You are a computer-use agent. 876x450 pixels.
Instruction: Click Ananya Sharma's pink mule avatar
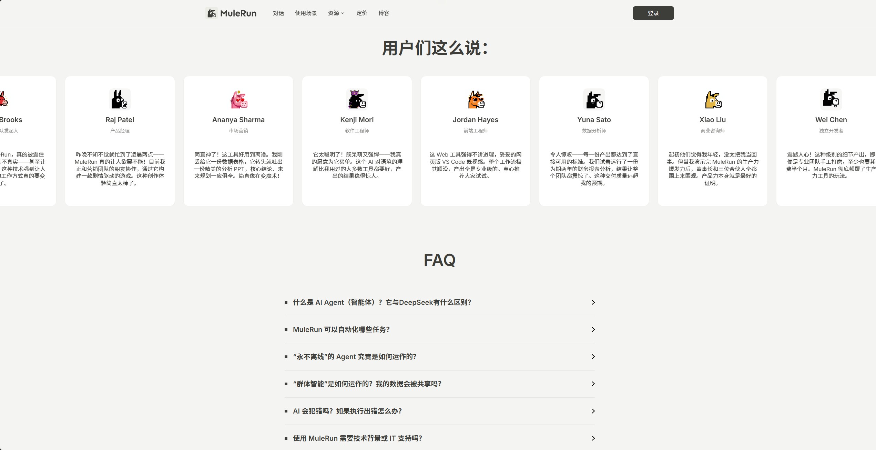click(x=238, y=99)
